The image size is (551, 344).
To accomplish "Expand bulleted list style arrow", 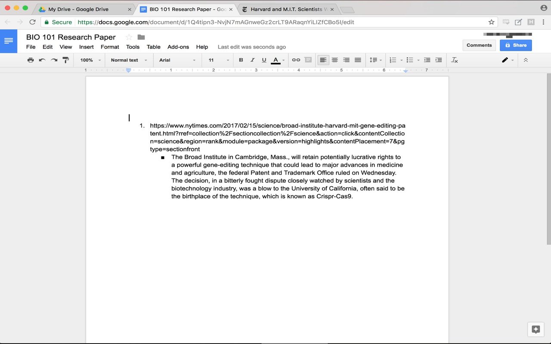I will (418, 60).
